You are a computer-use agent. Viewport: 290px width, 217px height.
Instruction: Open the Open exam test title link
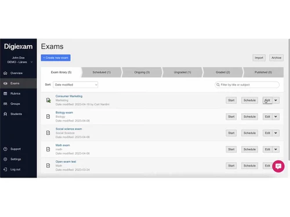(x=66, y=161)
